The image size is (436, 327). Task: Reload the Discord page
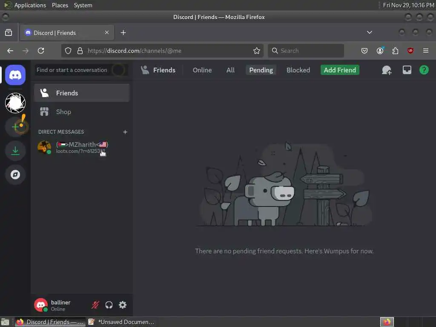41,51
